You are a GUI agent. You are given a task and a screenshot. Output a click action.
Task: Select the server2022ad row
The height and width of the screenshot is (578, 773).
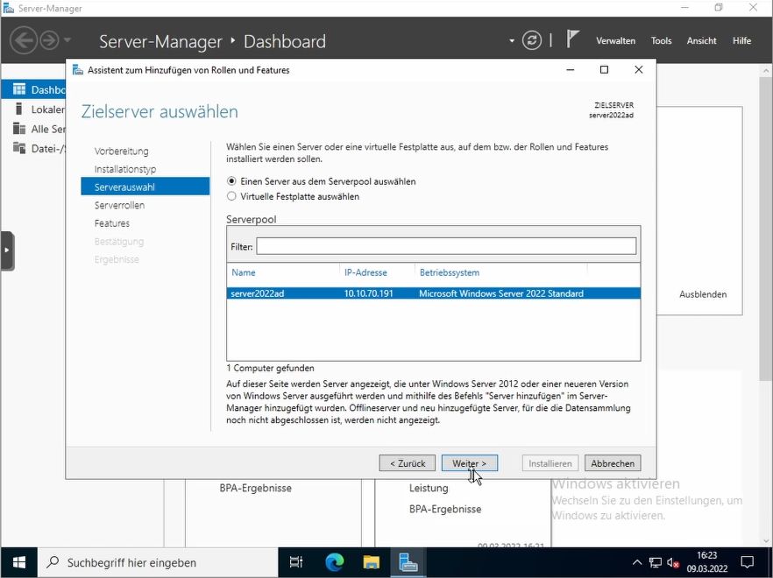(433, 293)
